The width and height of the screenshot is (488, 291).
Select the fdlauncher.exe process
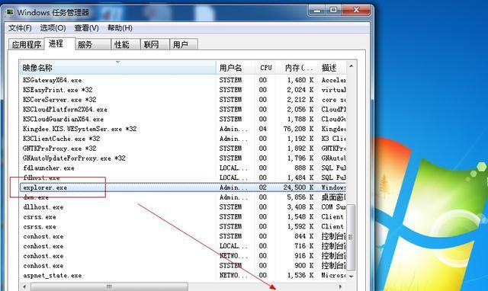pos(182,168)
